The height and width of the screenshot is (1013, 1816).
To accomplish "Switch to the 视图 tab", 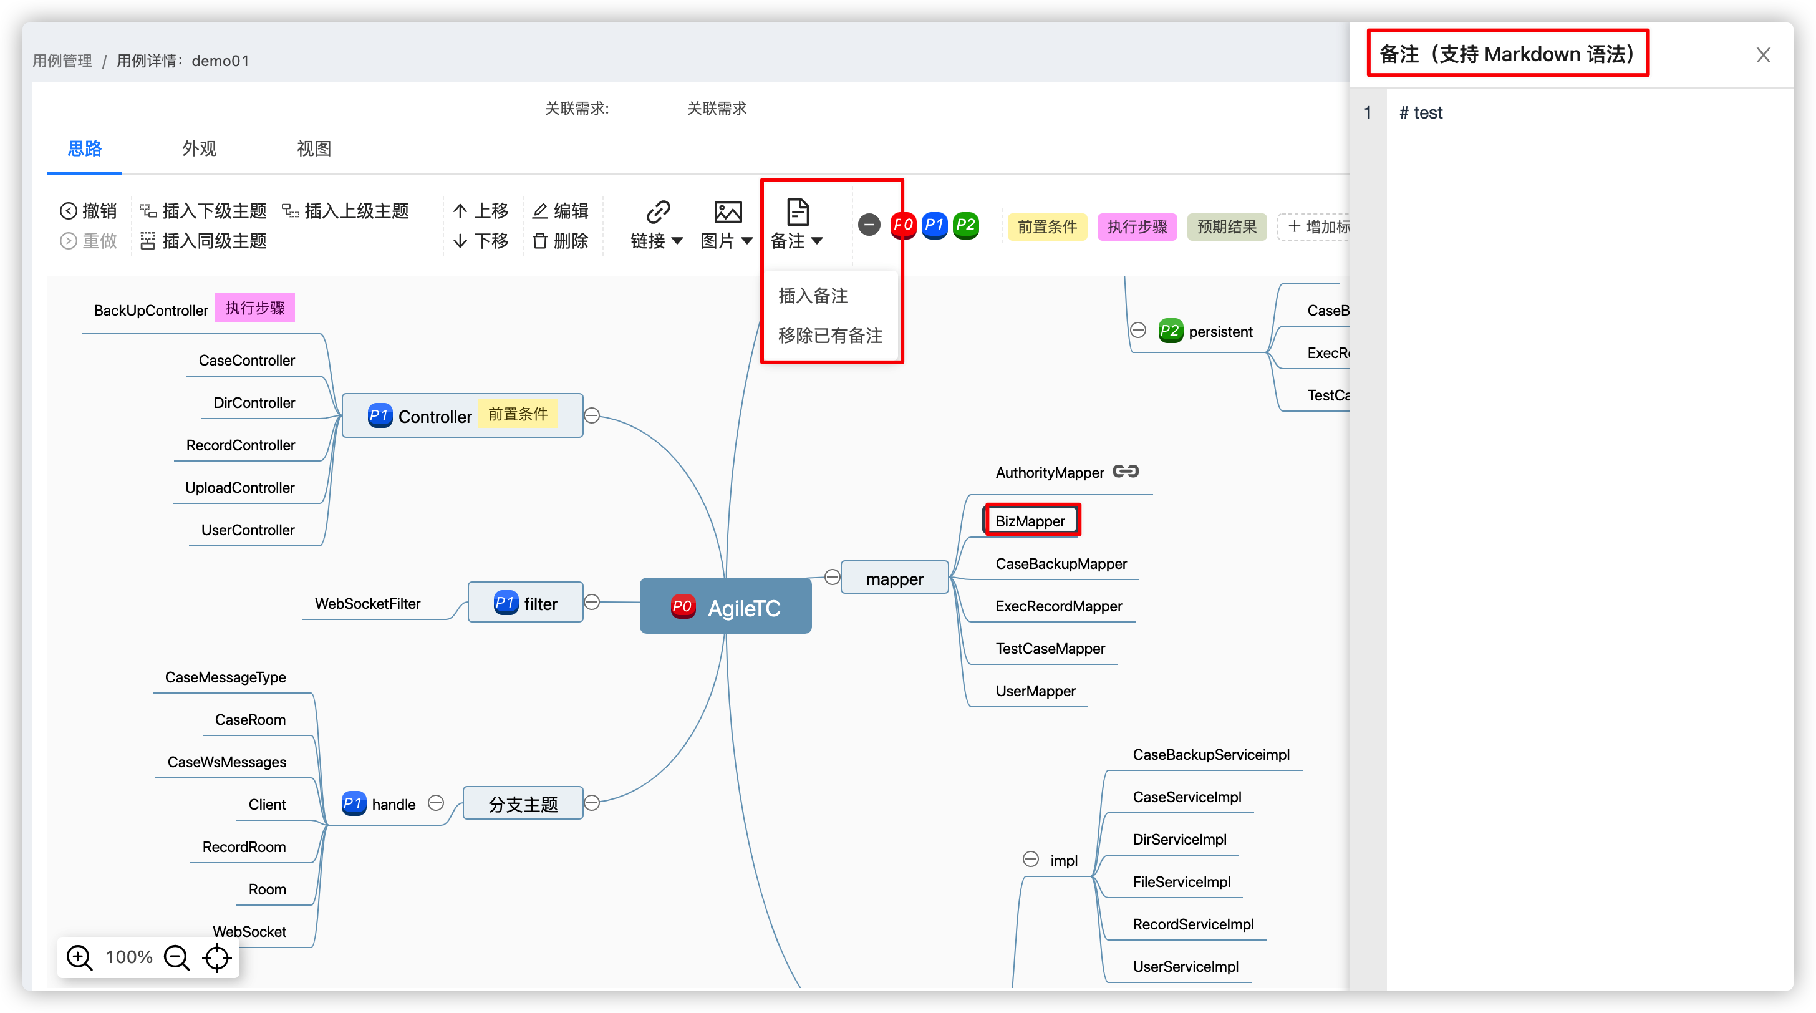I will [x=314, y=148].
